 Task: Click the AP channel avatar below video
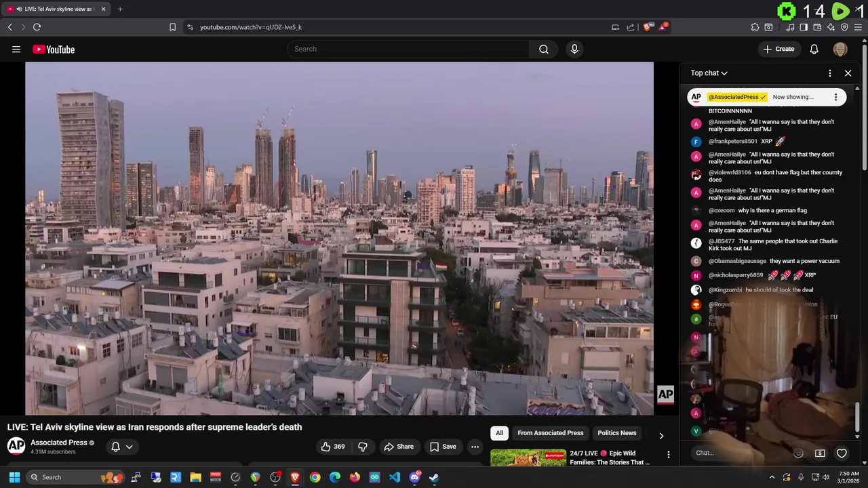(16, 446)
